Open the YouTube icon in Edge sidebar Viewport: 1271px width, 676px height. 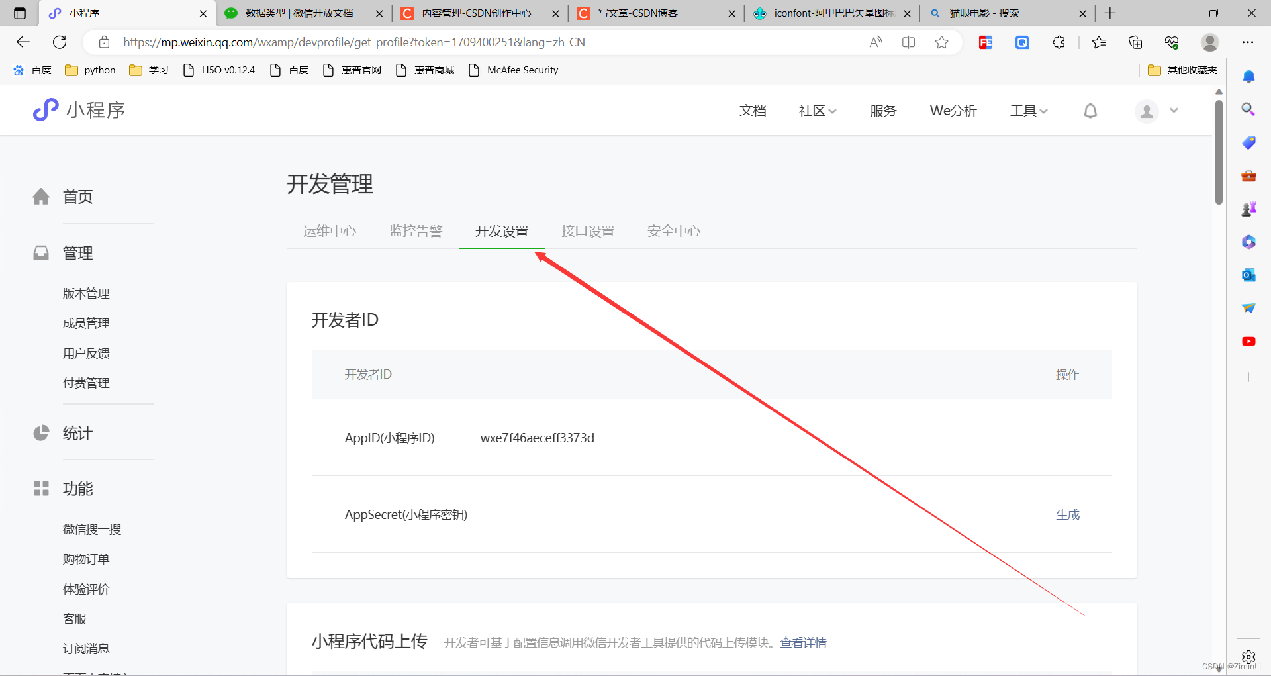(1248, 341)
